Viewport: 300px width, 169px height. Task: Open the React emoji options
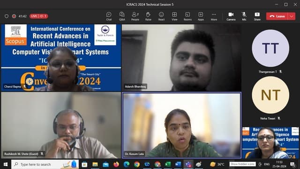pyautogui.click(x=161, y=16)
